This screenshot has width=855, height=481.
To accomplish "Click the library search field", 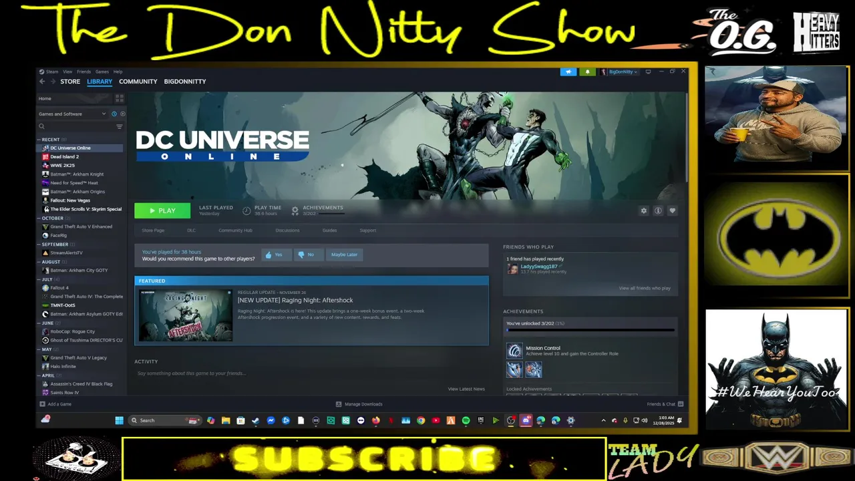I will pyautogui.click(x=75, y=126).
